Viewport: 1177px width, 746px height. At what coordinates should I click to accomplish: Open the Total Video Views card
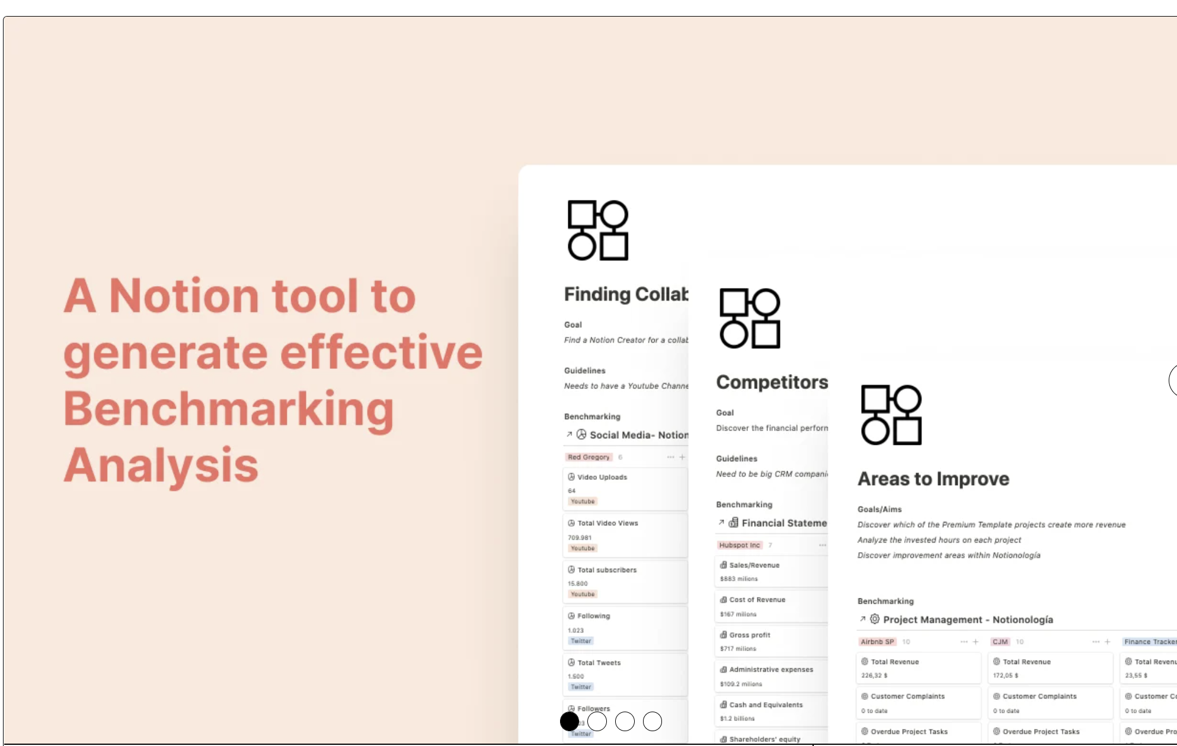(625, 535)
